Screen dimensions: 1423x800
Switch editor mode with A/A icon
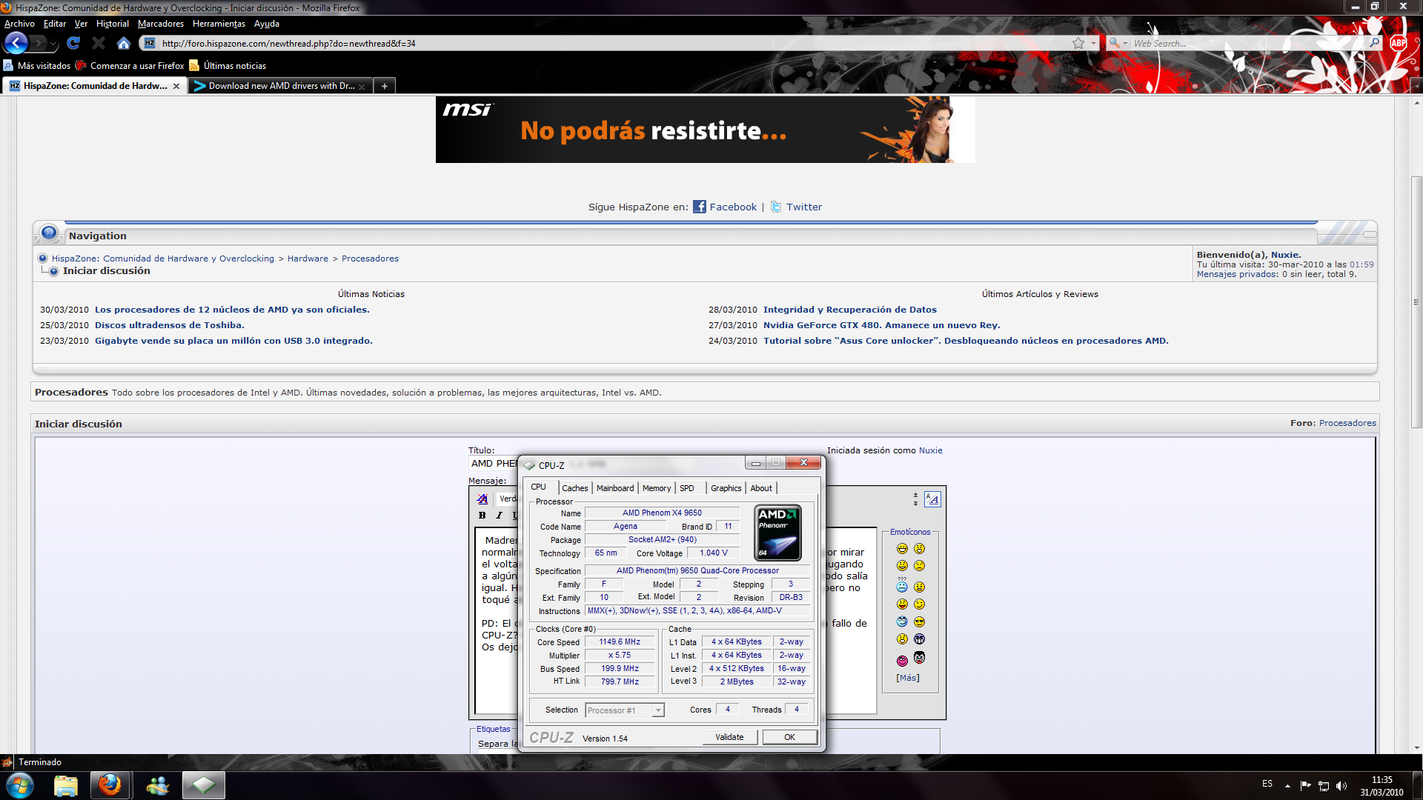click(932, 499)
